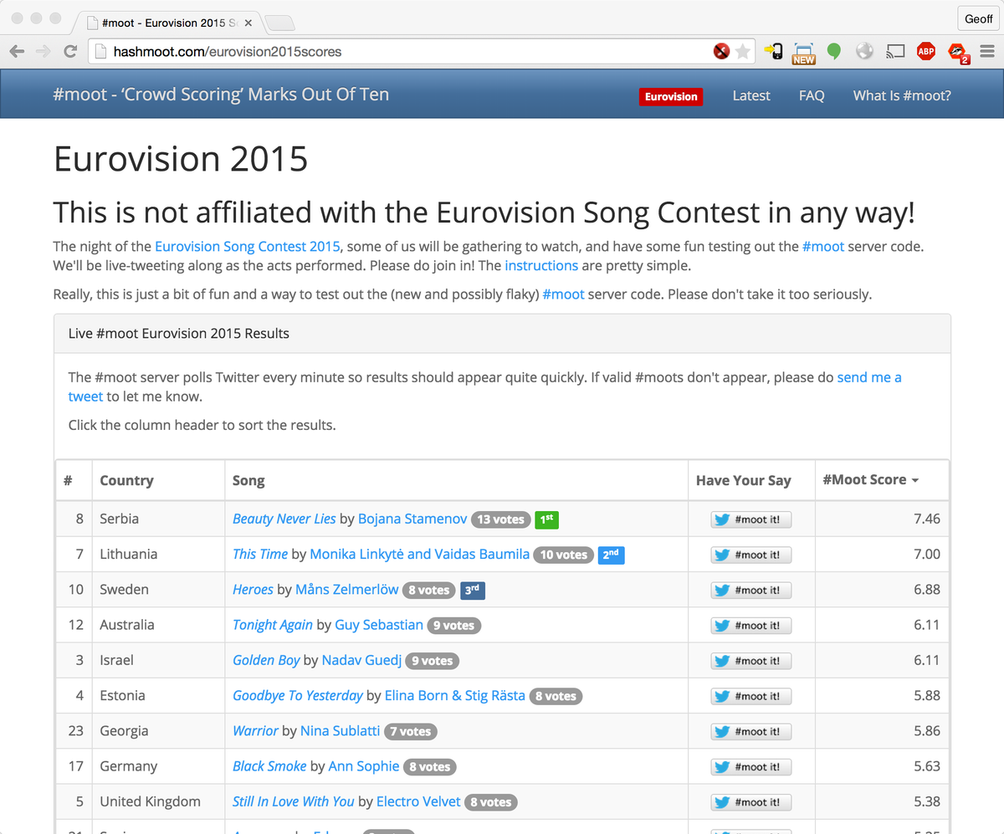Open the Goodbye To Yesterday song link
The image size is (1004, 834).
point(298,695)
